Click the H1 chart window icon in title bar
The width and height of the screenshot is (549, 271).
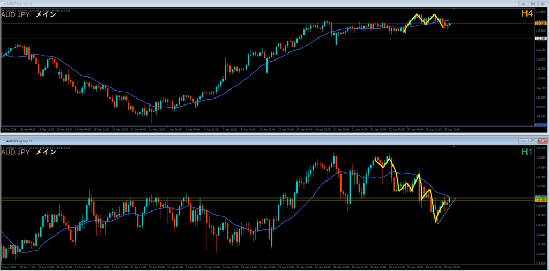[x=3, y=140]
